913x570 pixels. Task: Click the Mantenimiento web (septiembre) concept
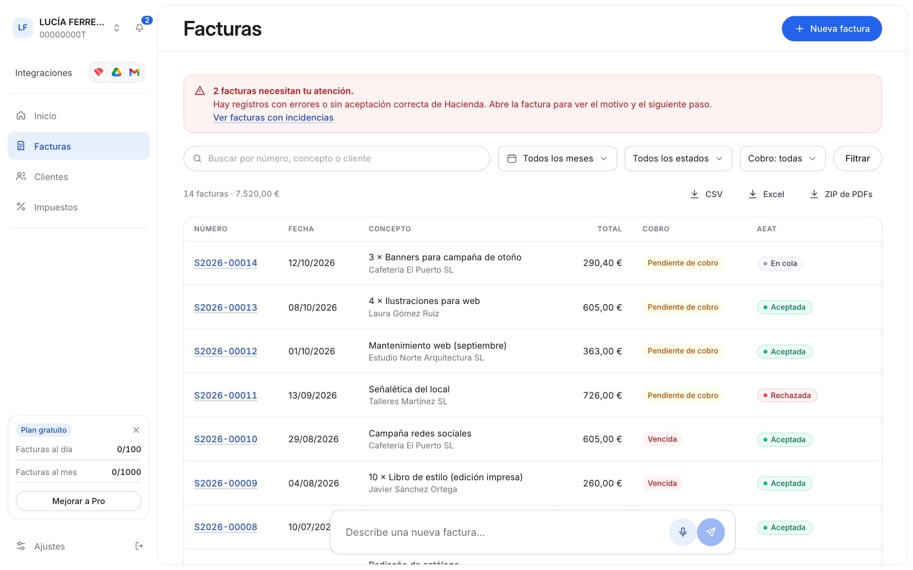point(437,345)
